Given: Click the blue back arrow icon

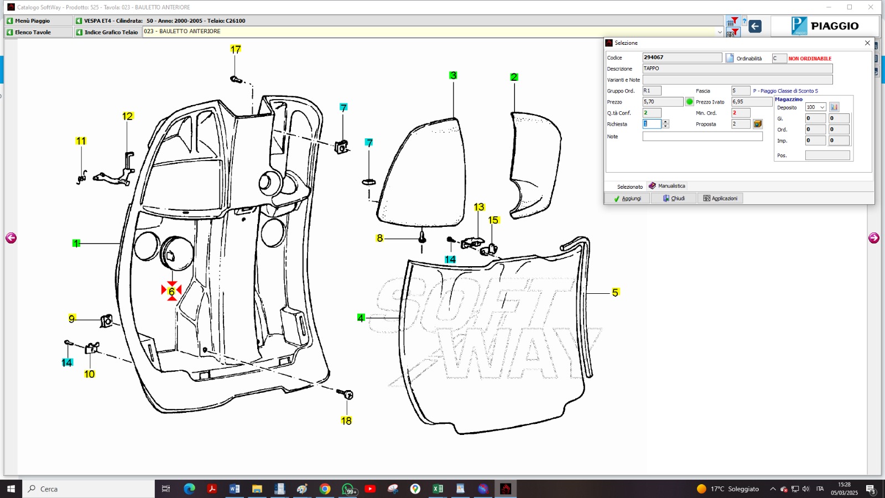Looking at the screenshot, I should click(755, 26).
